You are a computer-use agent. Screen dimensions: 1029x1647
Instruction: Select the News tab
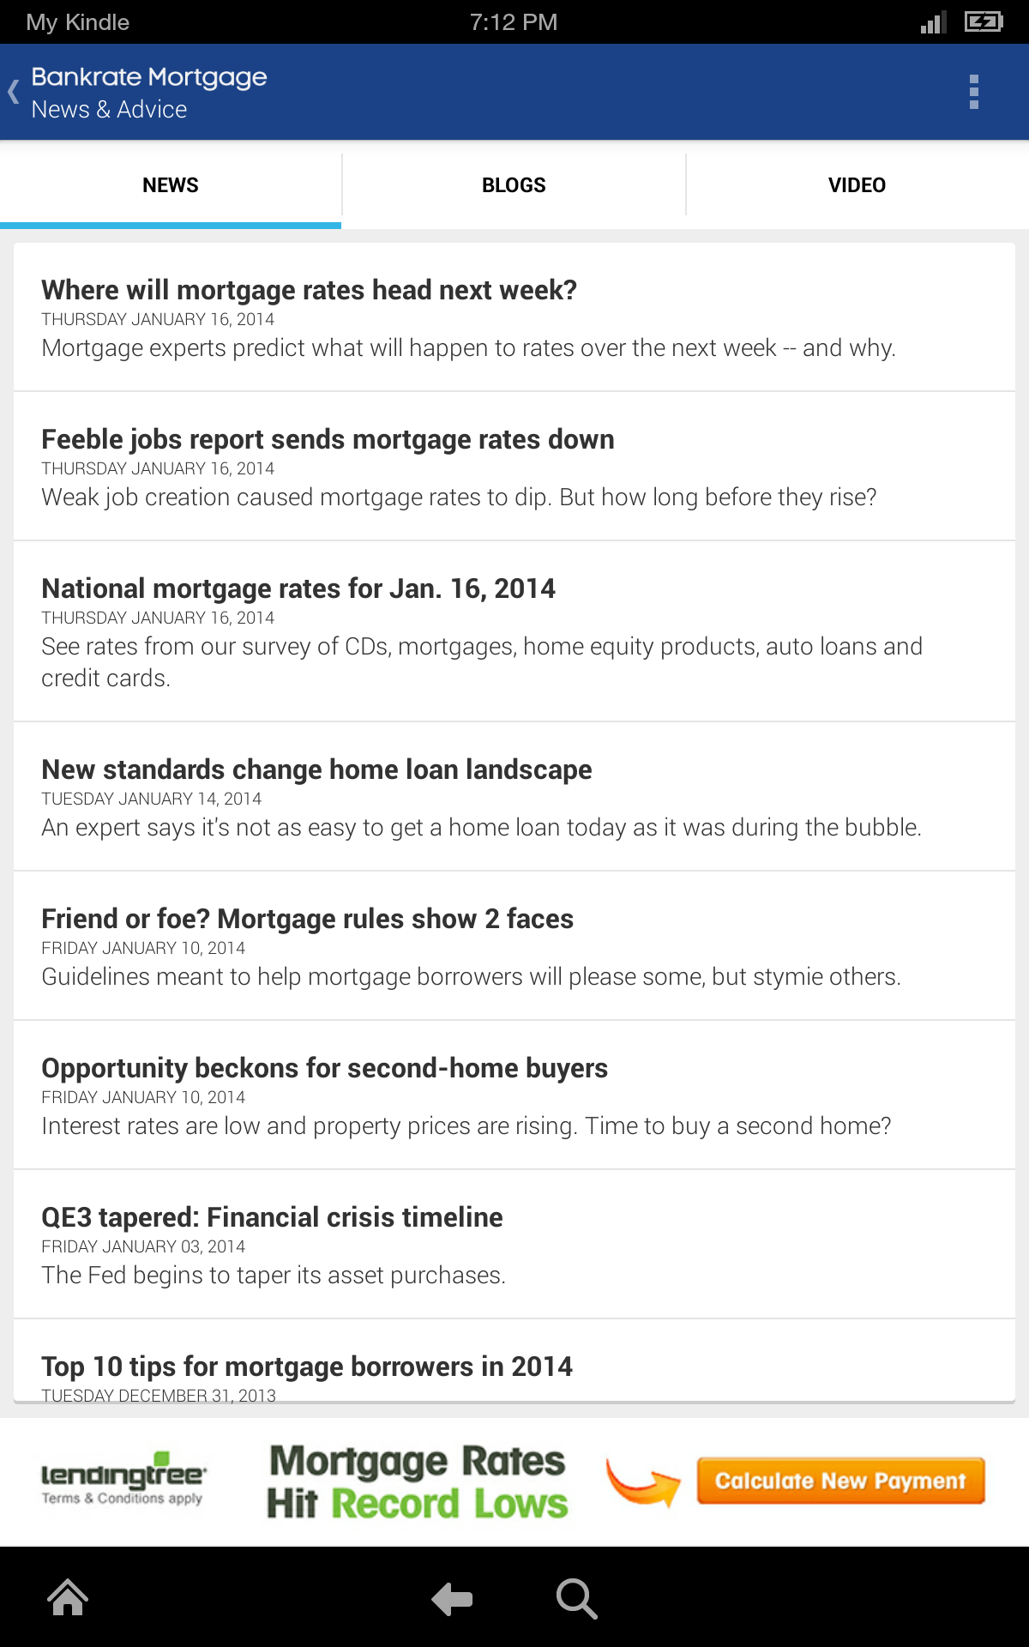[171, 185]
